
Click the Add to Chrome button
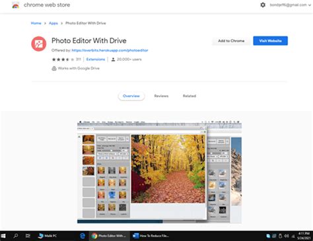[x=231, y=41]
